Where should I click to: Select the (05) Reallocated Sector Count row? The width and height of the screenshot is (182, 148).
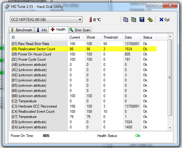[x=84, y=49]
